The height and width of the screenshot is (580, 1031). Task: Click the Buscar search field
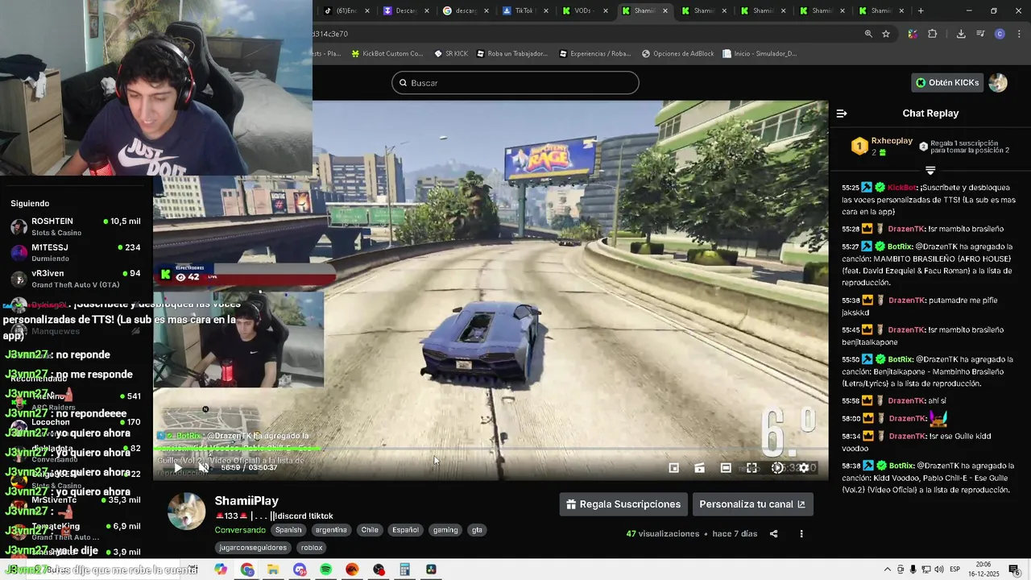point(515,83)
